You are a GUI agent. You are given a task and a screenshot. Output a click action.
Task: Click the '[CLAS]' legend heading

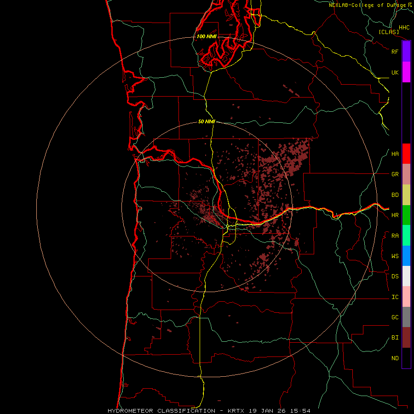(389, 32)
